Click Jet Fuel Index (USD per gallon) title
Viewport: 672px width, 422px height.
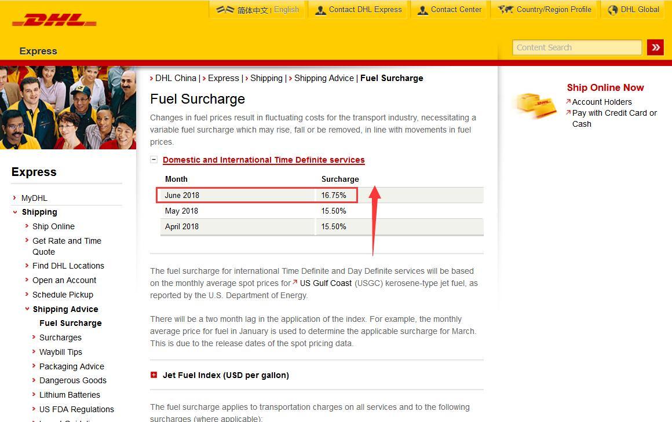(x=226, y=375)
